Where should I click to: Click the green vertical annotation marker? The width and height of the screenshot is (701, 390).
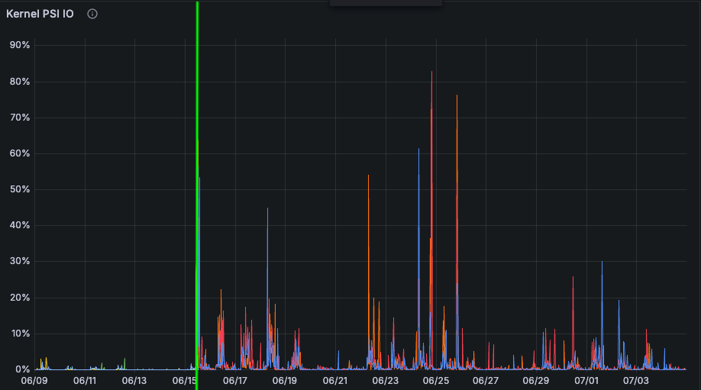pyautogui.click(x=197, y=195)
